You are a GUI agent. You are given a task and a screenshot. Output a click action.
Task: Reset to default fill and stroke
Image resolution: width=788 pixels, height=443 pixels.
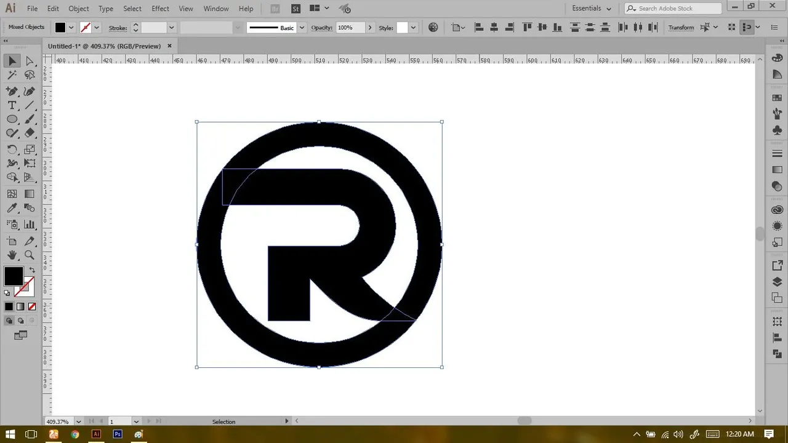click(x=7, y=293)
